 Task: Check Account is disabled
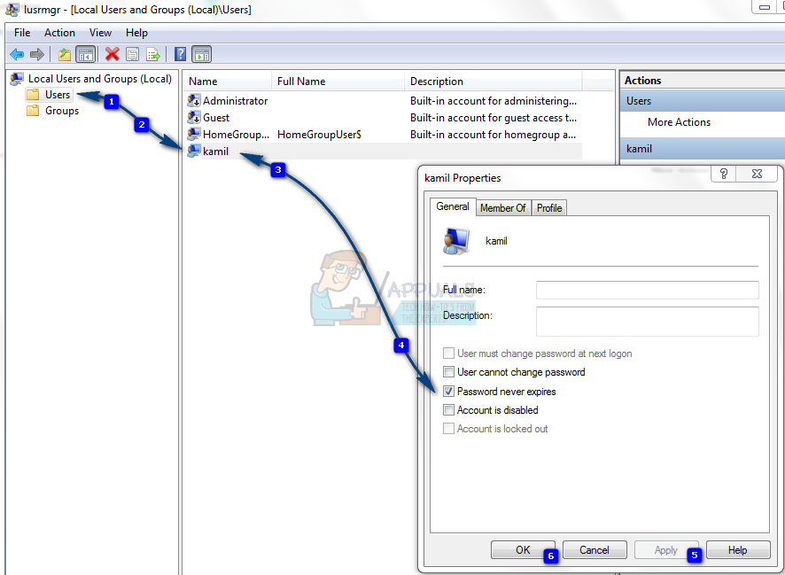(448, 410)
